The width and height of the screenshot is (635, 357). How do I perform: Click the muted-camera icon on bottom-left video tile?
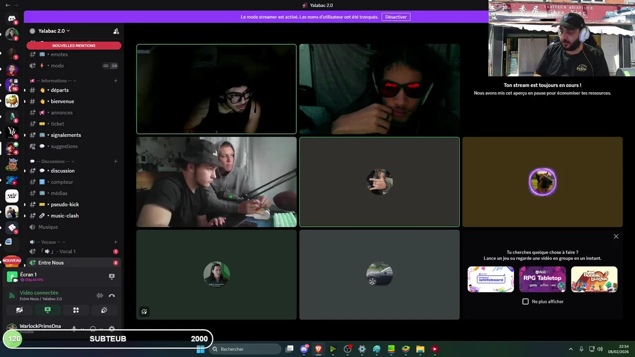[x=144, y=312]
